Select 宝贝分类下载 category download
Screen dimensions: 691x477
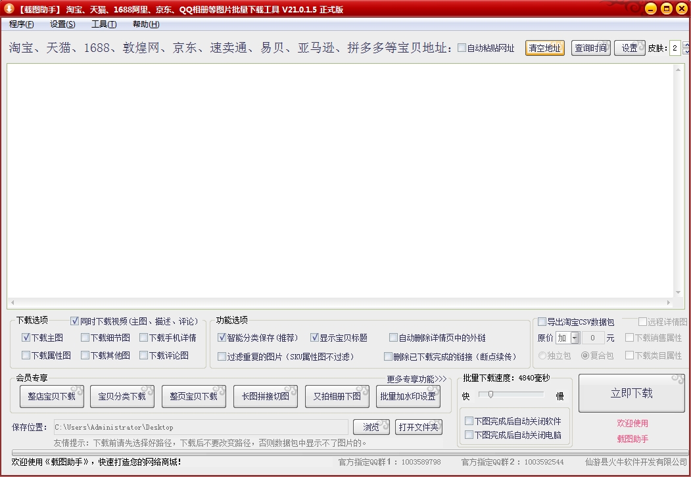point(122,396)
